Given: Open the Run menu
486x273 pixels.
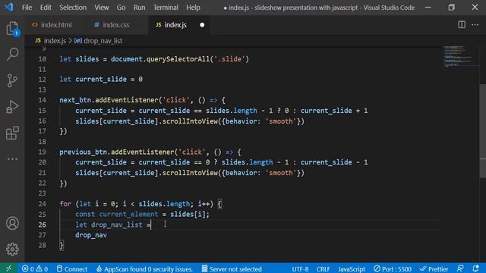Looking at the screenshot, I should click(139, 8).
